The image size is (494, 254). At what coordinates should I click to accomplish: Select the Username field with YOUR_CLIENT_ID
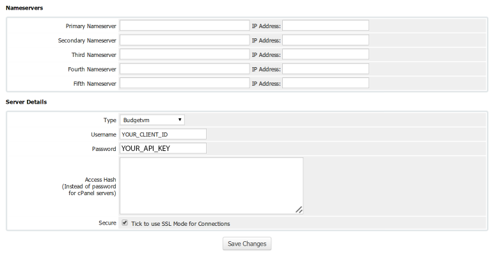(x=163, y=134)
